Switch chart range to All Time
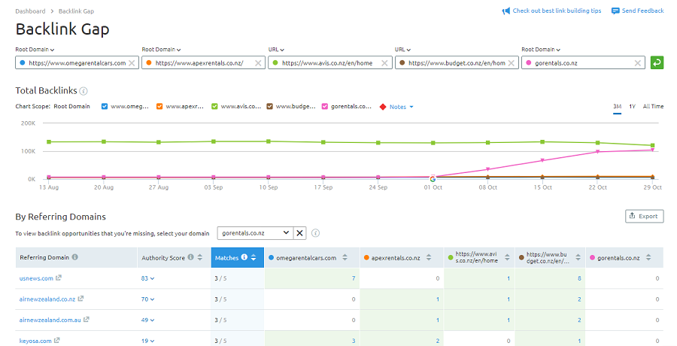Image resolution: width=677 pixels, height=346 pixels. click(653, 106)
